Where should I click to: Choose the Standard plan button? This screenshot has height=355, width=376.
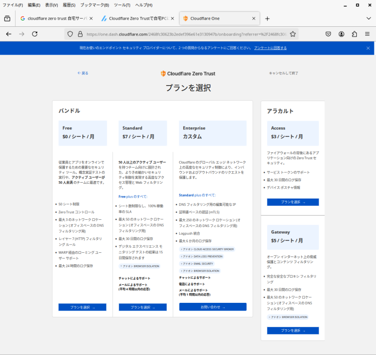point(143,307)
